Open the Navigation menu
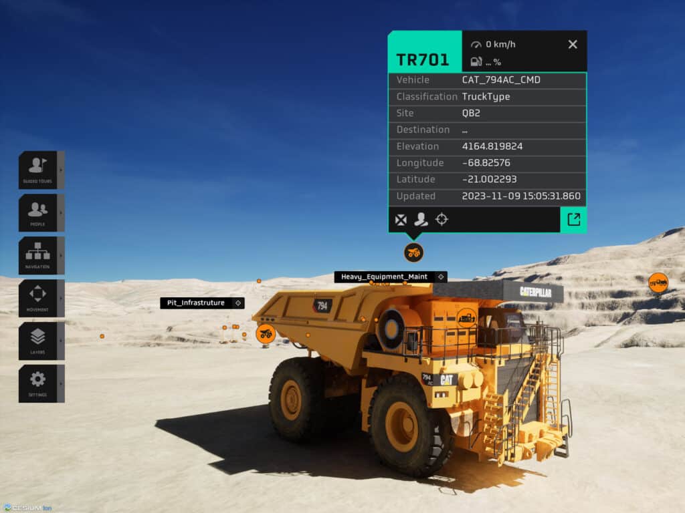 (x=37, y=255)
